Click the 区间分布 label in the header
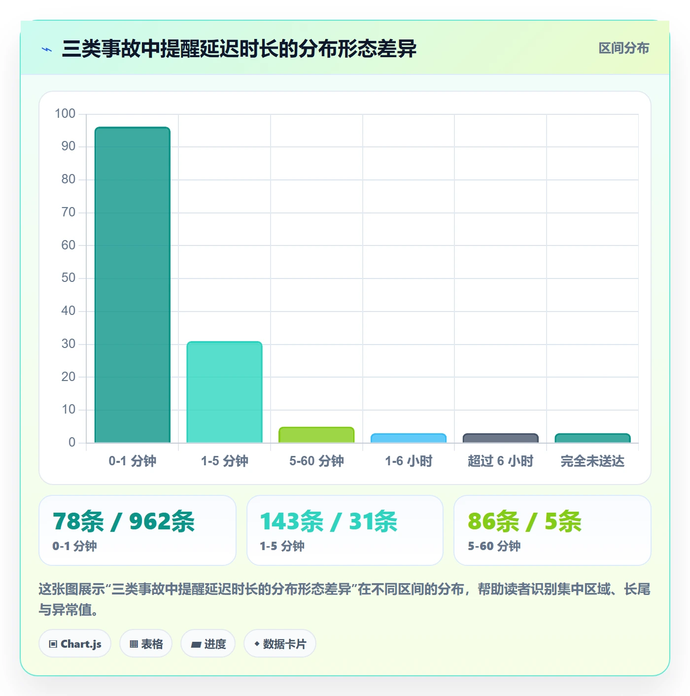Viewport: 690px width, 696px height. coord(623,48)
